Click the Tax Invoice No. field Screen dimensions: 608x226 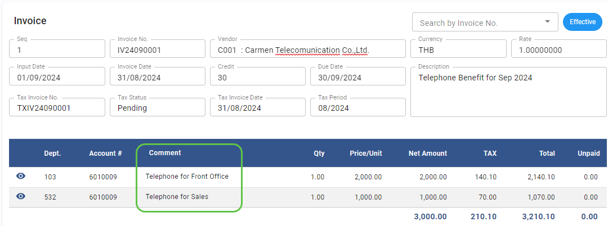[57, 108]
